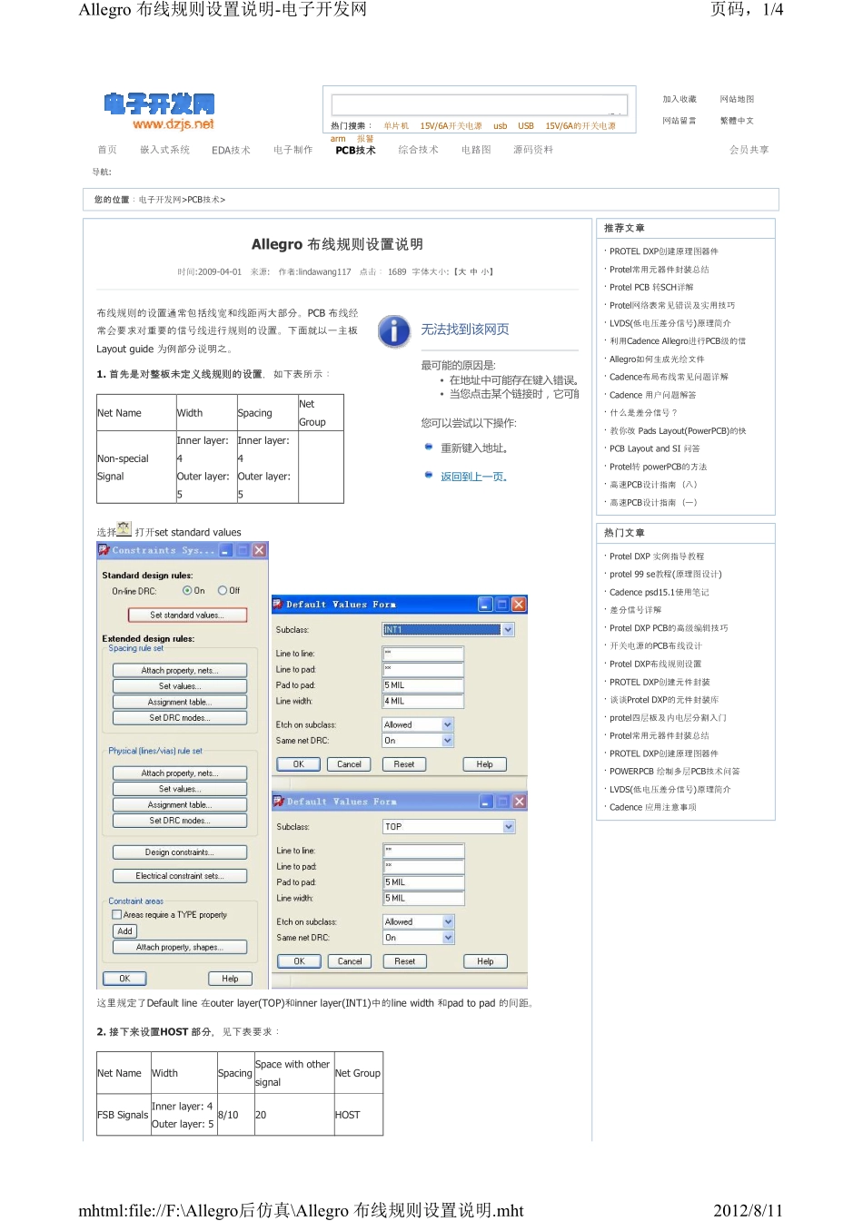The height and width of the screenshot is (1221, 863).
Task: Click the TOP Default Values Form title icon
Action: (279, 802)
